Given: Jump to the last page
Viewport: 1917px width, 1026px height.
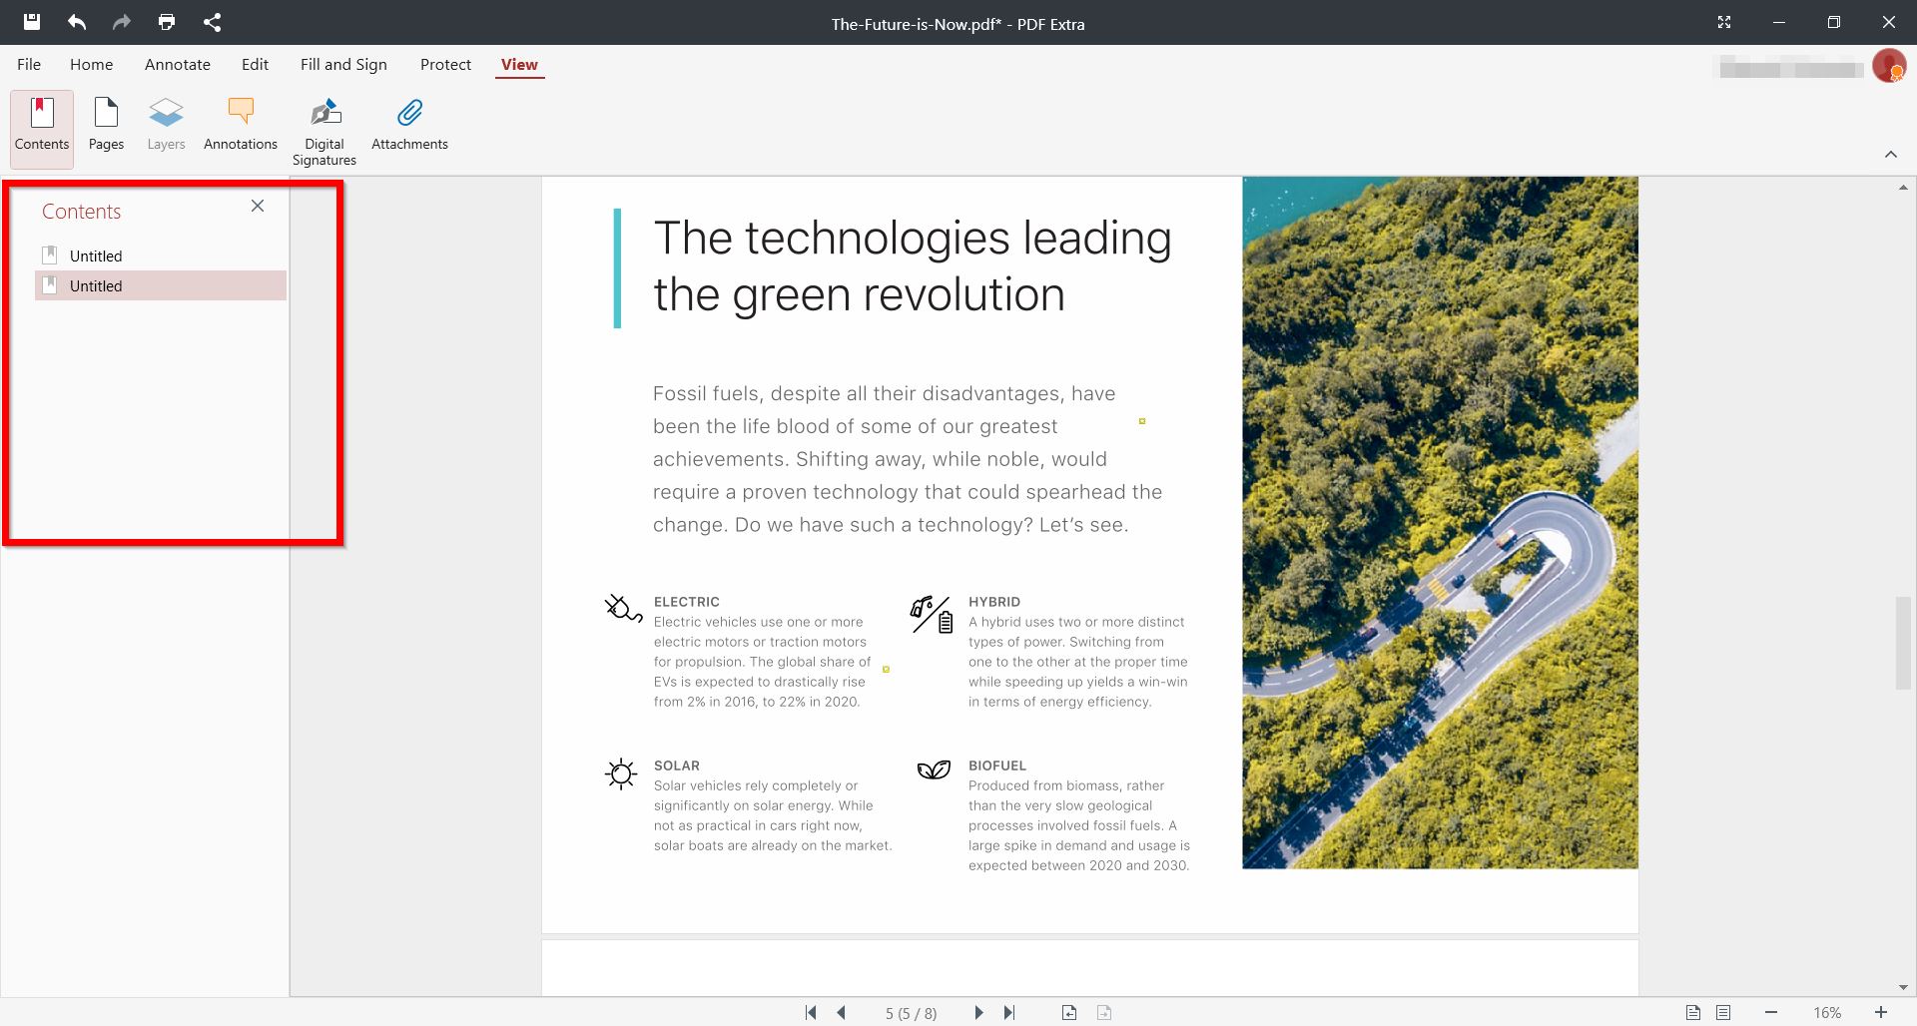Looking at the screenshot, I should [1009, 1012].
